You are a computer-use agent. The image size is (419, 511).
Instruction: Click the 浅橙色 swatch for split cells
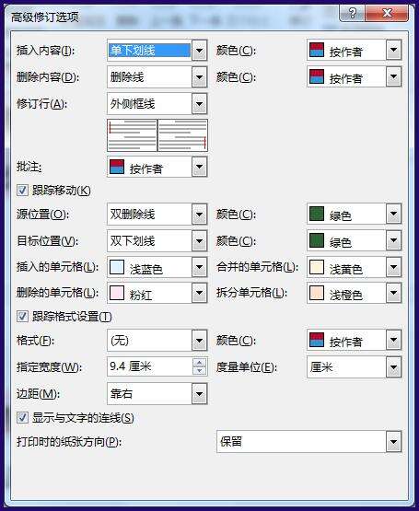pos(316,293)
